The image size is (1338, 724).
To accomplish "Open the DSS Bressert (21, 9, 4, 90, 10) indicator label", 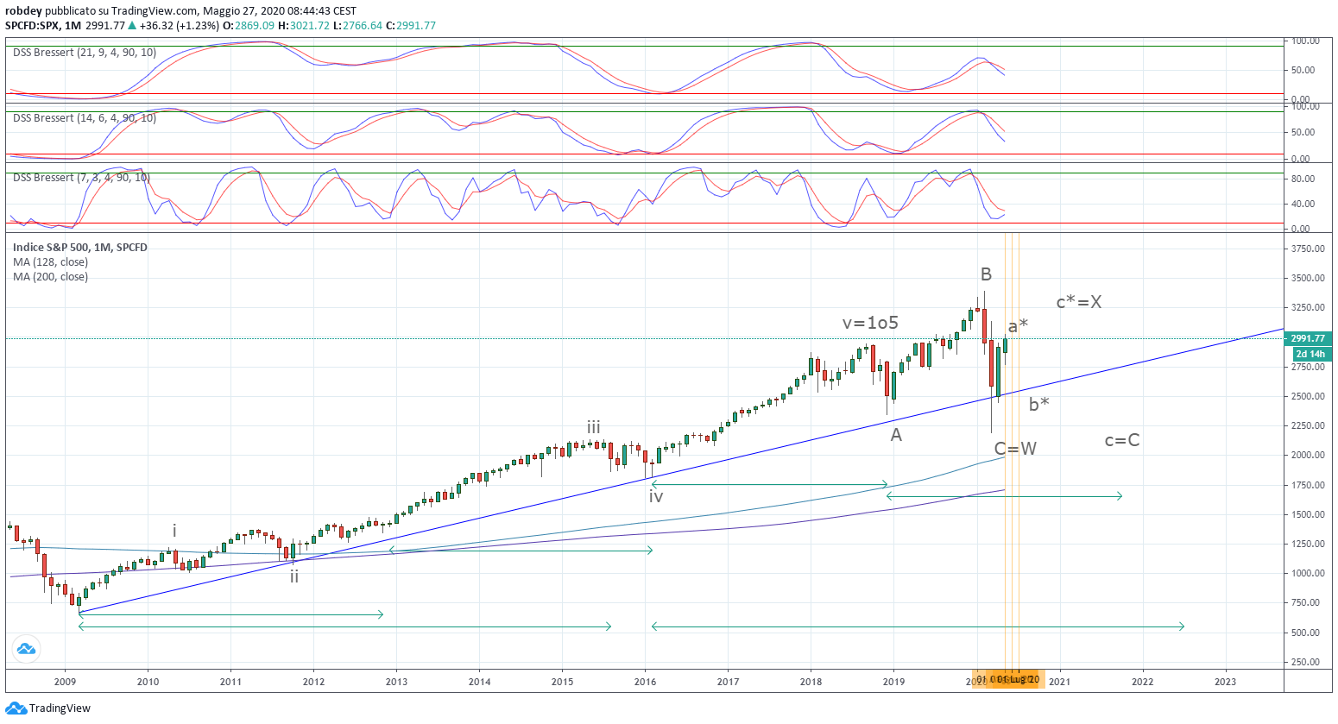I will point(85,53).
